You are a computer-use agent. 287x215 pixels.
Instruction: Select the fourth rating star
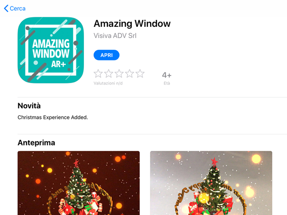tap(130, 73)
